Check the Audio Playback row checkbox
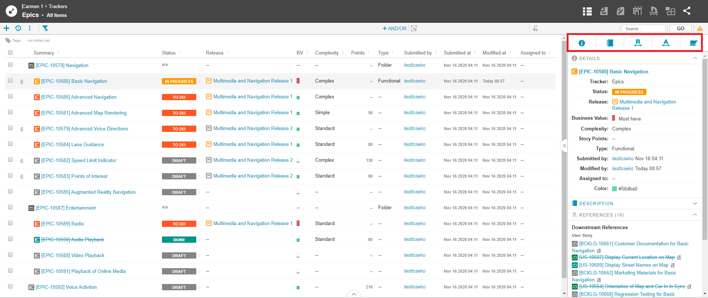Screen dimensions: 708x298 tap(10, 239)
